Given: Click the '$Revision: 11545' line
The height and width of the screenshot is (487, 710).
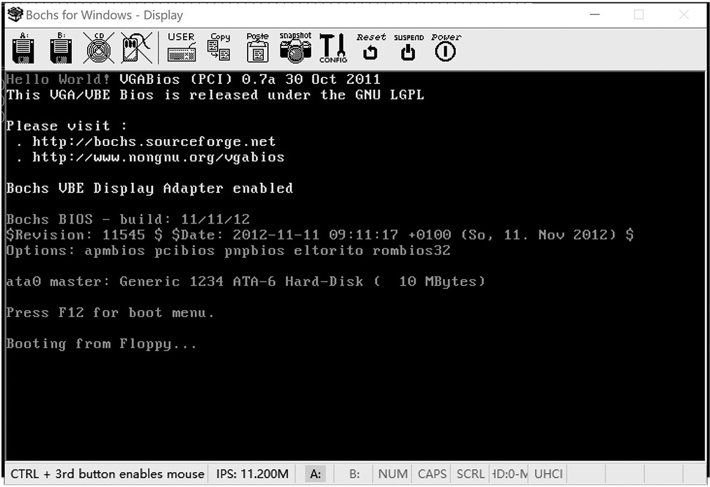Looking at the screenshot, I should (320, 235).
